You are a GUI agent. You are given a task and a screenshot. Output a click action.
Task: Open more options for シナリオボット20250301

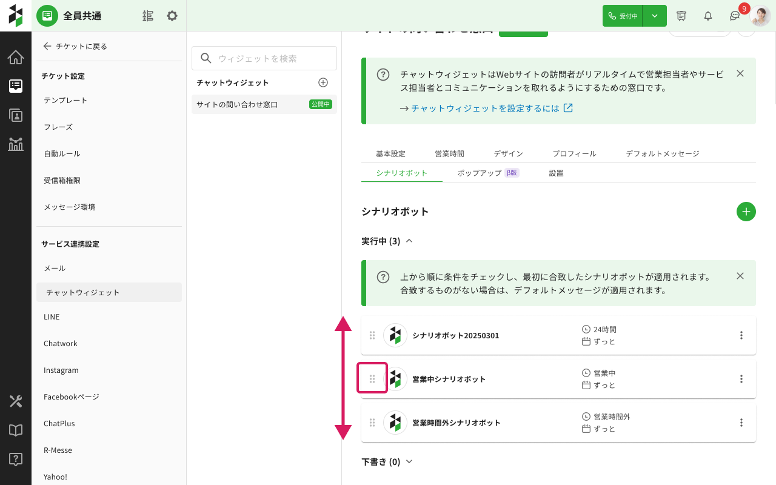click(741, 335)
